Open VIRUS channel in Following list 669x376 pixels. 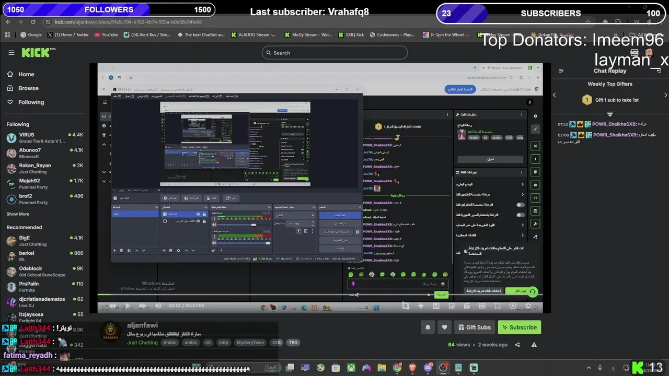pos(46,138)
